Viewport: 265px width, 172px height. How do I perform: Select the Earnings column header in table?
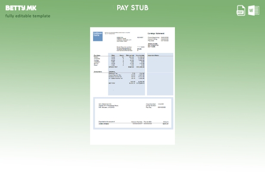pyautogui.click(x=97, y=55)
